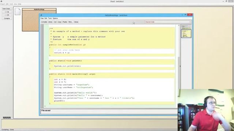Click the dashed uses-arrow button in BlueJ sidebar
Image resolution: width=234 pixels, height=131 pixels.
point(7,12)
